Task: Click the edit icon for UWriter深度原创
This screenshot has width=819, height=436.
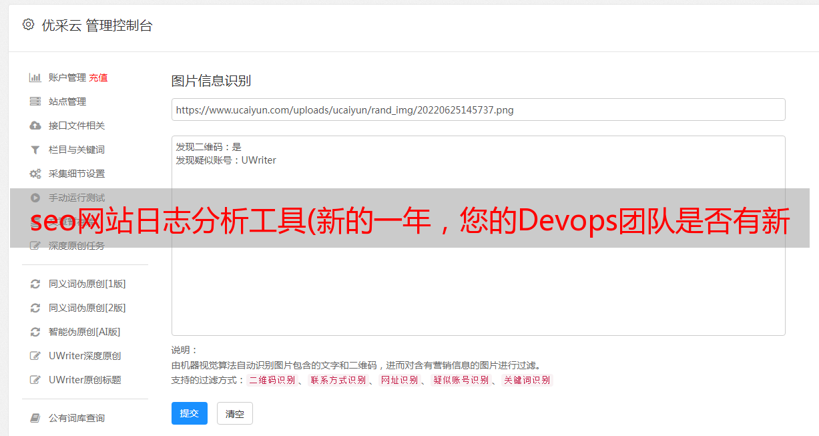Action: pos(35,356)
